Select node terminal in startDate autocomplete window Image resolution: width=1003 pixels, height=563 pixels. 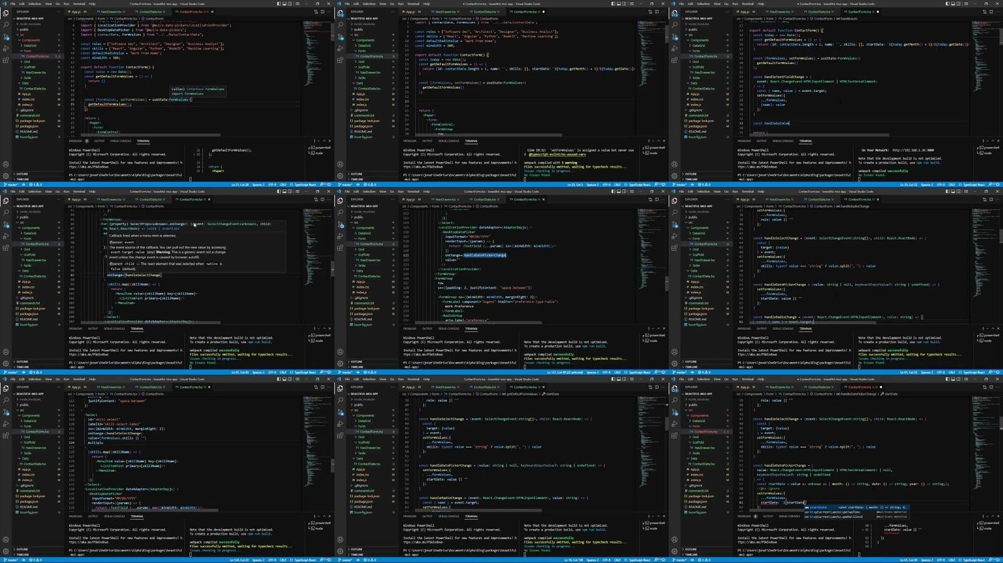click(x=987, y=529)
